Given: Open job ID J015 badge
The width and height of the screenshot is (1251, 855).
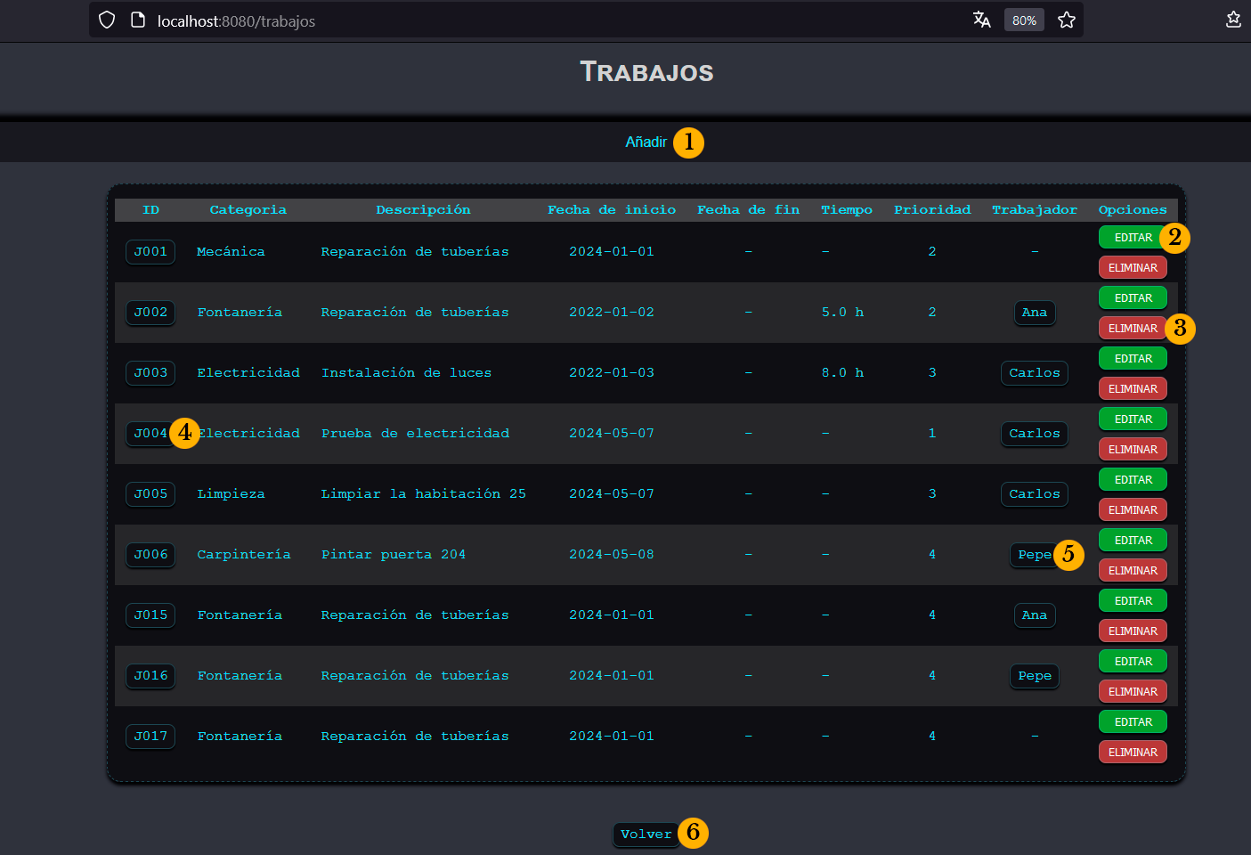Looking at the screenshot, I should [150, 615].
